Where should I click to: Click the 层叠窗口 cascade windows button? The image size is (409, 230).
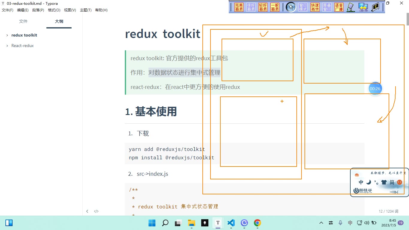[x=327, y=7]
